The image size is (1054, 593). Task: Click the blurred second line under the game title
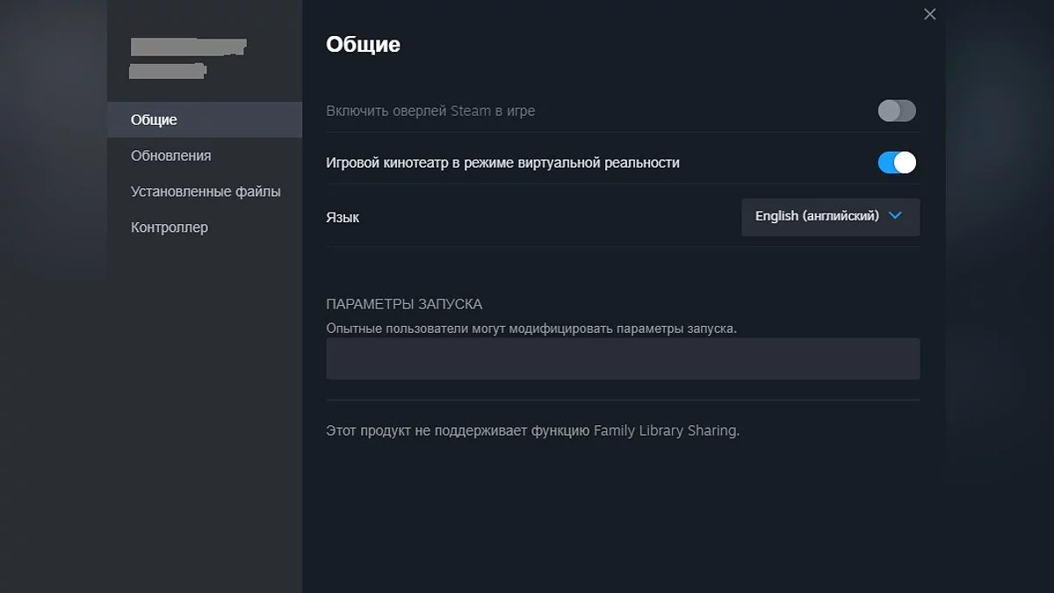point(168,70)
